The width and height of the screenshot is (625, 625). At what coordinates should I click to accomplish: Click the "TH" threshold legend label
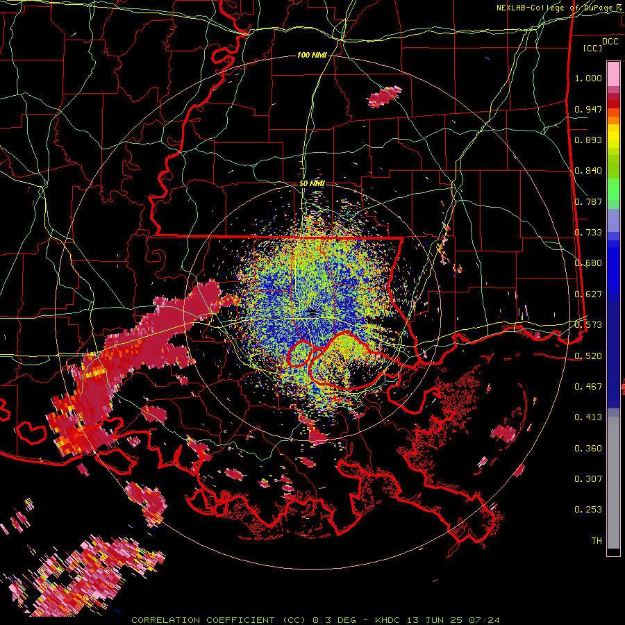(597, 541)
